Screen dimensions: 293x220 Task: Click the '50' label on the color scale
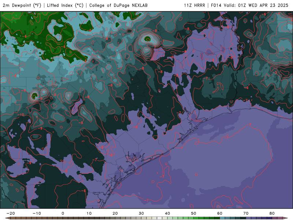(194, 213)
